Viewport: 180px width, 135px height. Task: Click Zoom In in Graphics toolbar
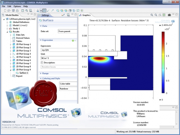tap(152, 15)
